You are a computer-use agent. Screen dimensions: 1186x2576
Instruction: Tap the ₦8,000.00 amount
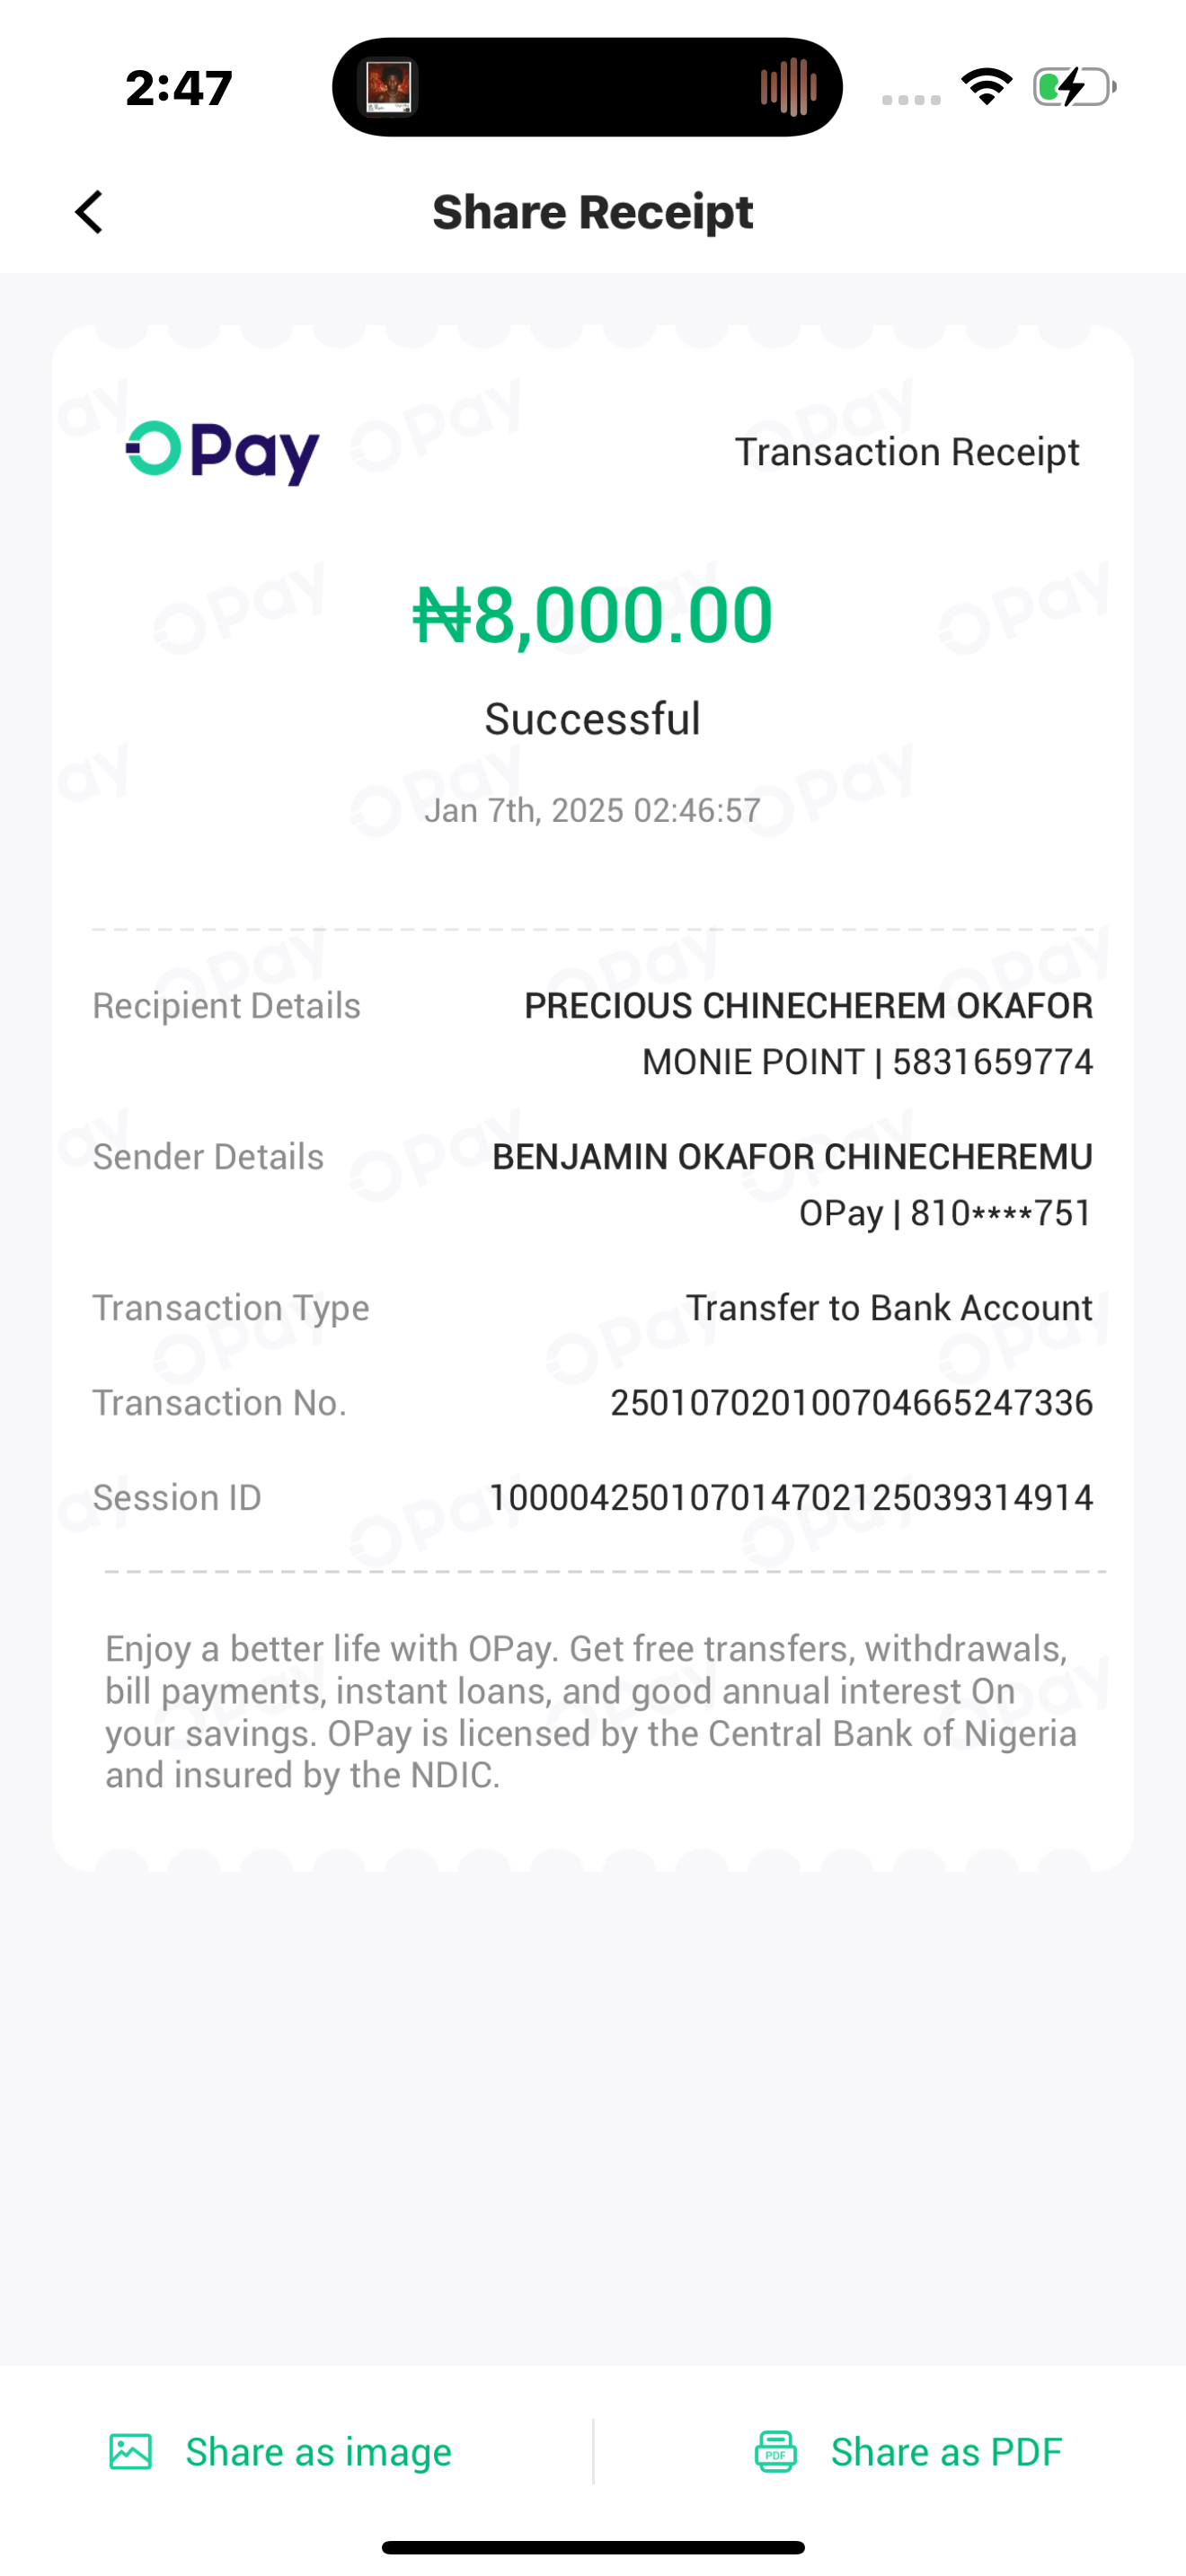pos(592,614)
